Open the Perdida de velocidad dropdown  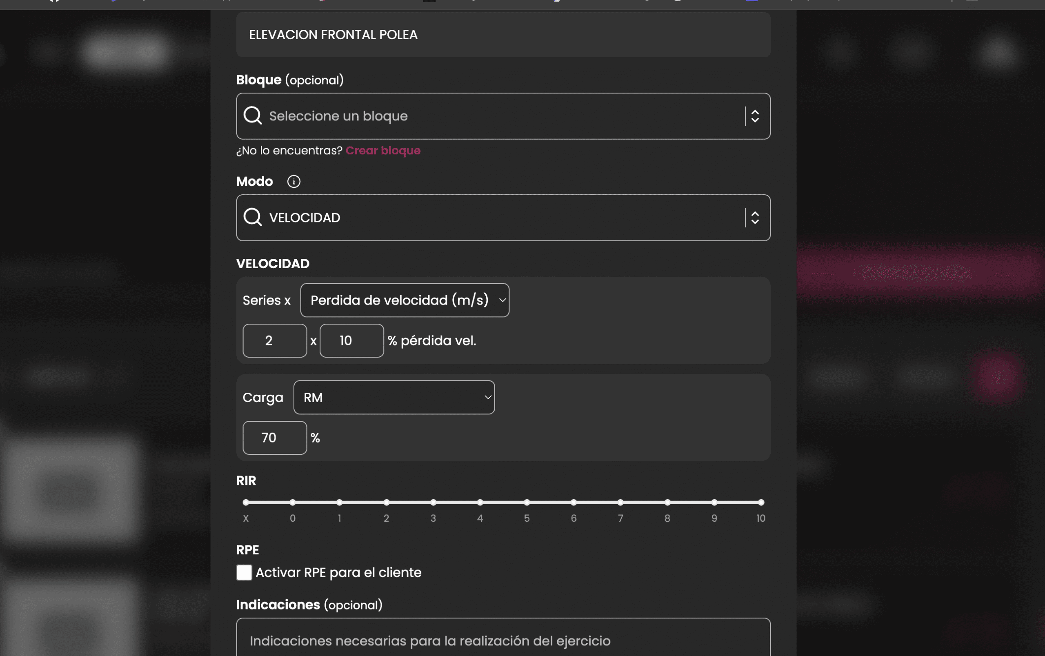point(404,300)
